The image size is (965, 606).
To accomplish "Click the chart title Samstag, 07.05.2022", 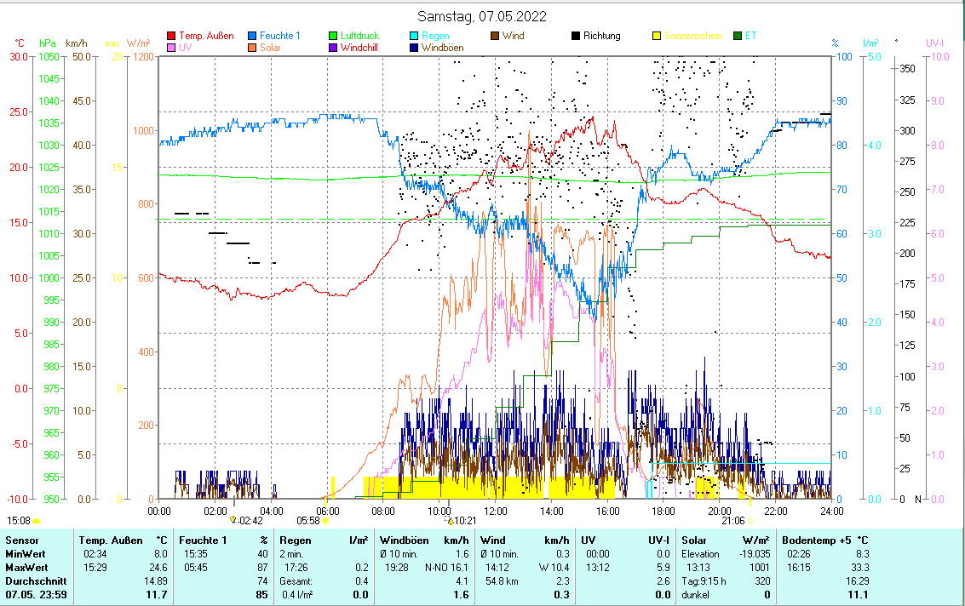I will pyautogui.click(x=482, y=16).
